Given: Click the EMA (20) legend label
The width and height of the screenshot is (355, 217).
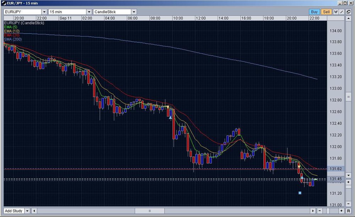Looking at the screenshot, I should [12, 35].
